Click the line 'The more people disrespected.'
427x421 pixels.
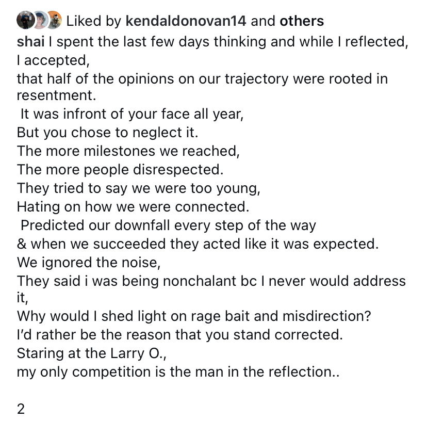120,170
